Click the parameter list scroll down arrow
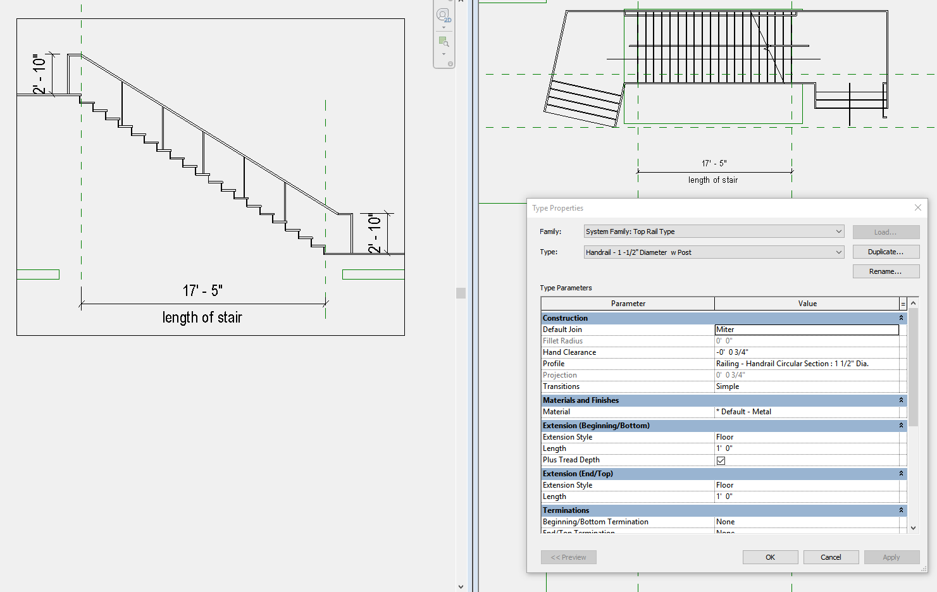The width and height of the screenshot is (937, 592). pos(913,527)
